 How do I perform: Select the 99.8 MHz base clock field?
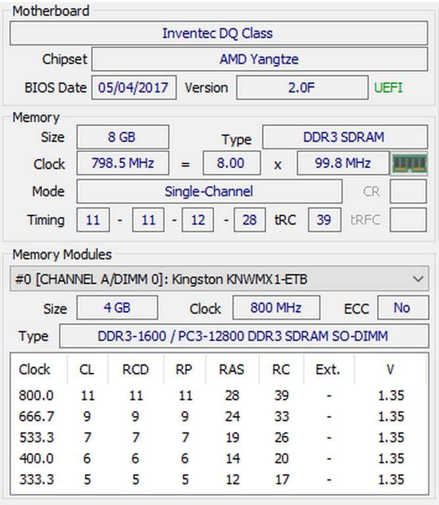tap(342, 163)
